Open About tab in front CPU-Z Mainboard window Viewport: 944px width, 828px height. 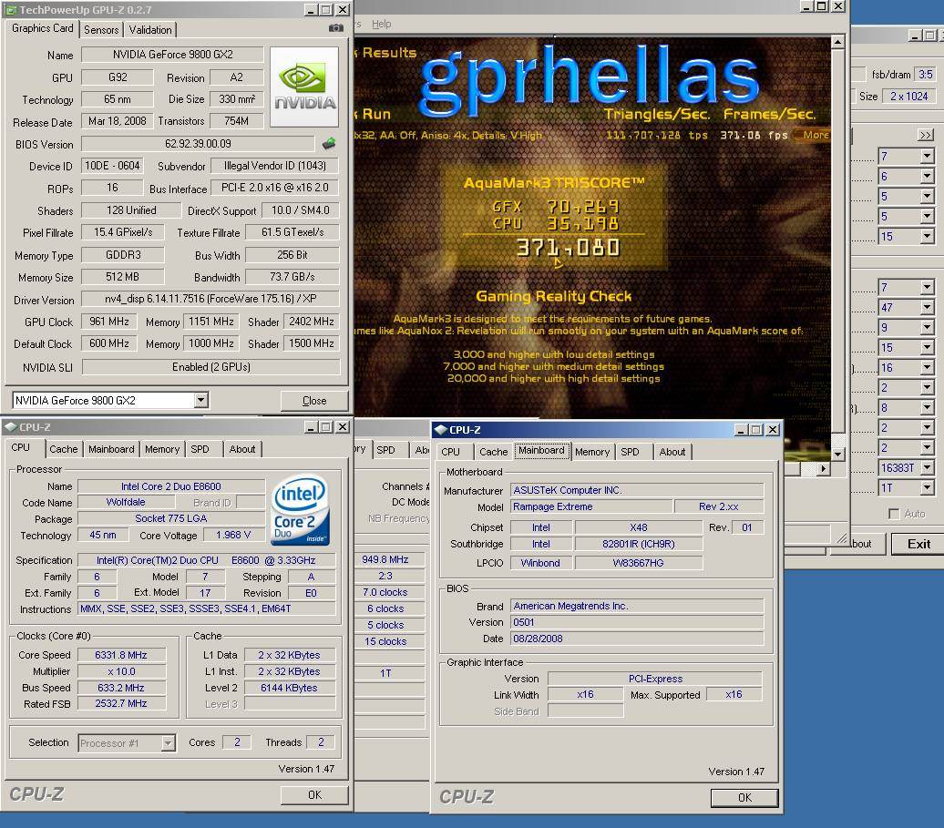tap(672, 452)
